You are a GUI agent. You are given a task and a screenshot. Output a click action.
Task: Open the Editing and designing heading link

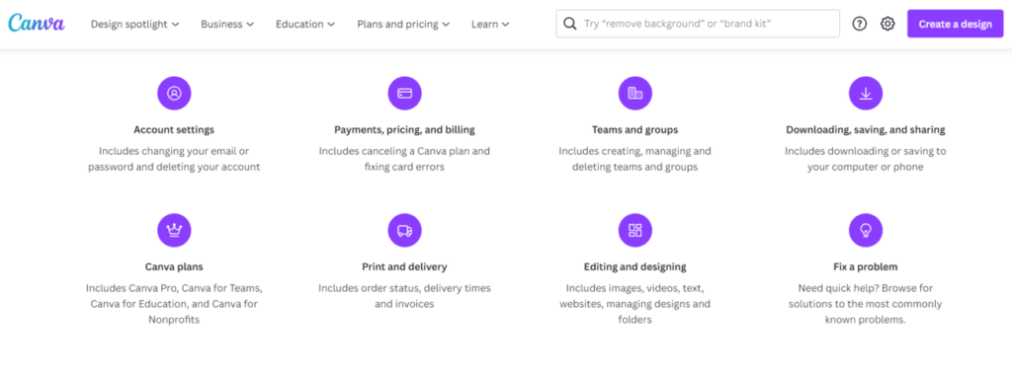[x=635, y=266]
